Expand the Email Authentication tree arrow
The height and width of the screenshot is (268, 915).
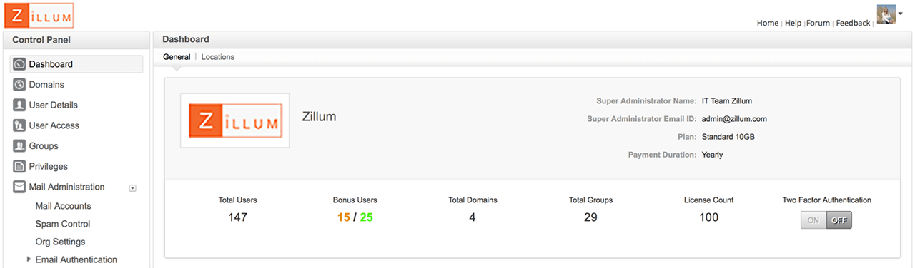click(29, 259)
